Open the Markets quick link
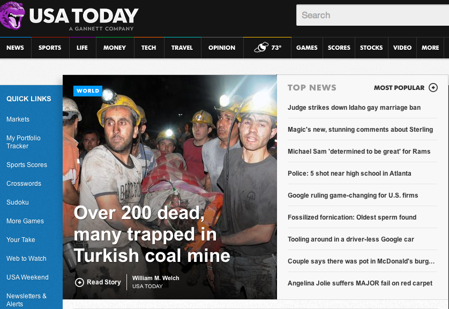The width and height of the screenshot is (449, 309). tap(18, 119)
